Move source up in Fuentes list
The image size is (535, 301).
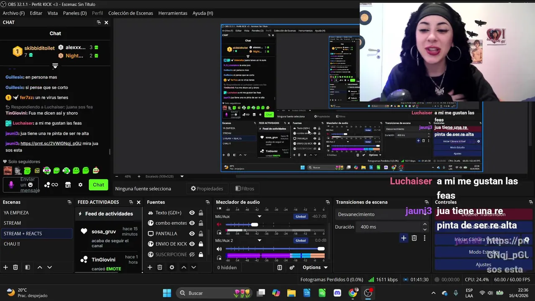pyautogui.click(x=184, y=267)
